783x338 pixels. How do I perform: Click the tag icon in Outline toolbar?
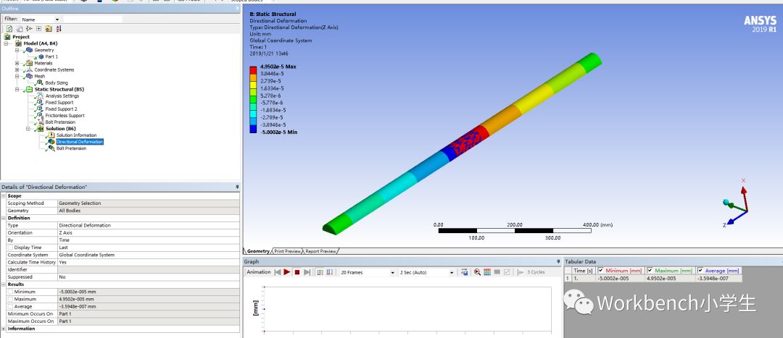[19, 29]
